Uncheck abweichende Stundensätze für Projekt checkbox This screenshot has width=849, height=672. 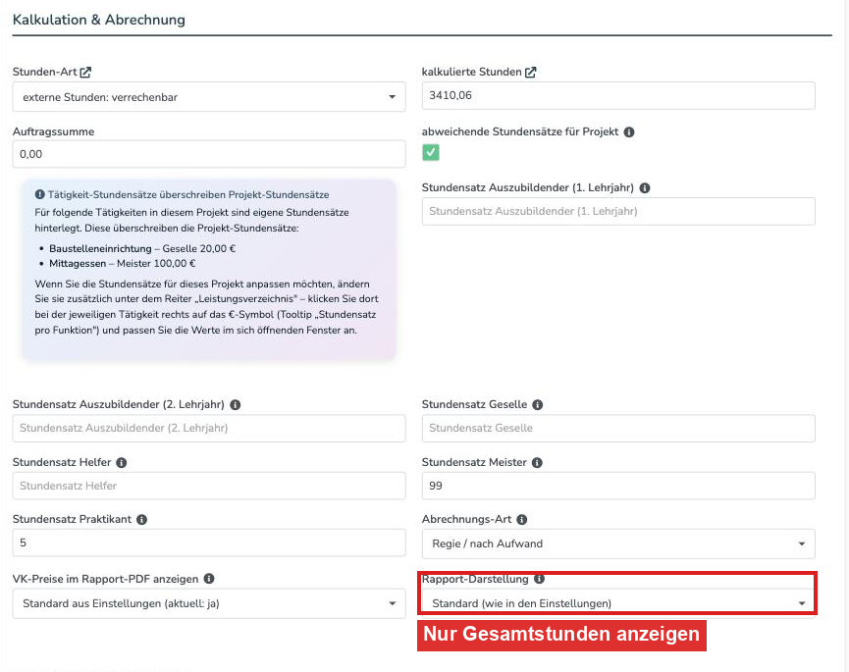(431, 153)
